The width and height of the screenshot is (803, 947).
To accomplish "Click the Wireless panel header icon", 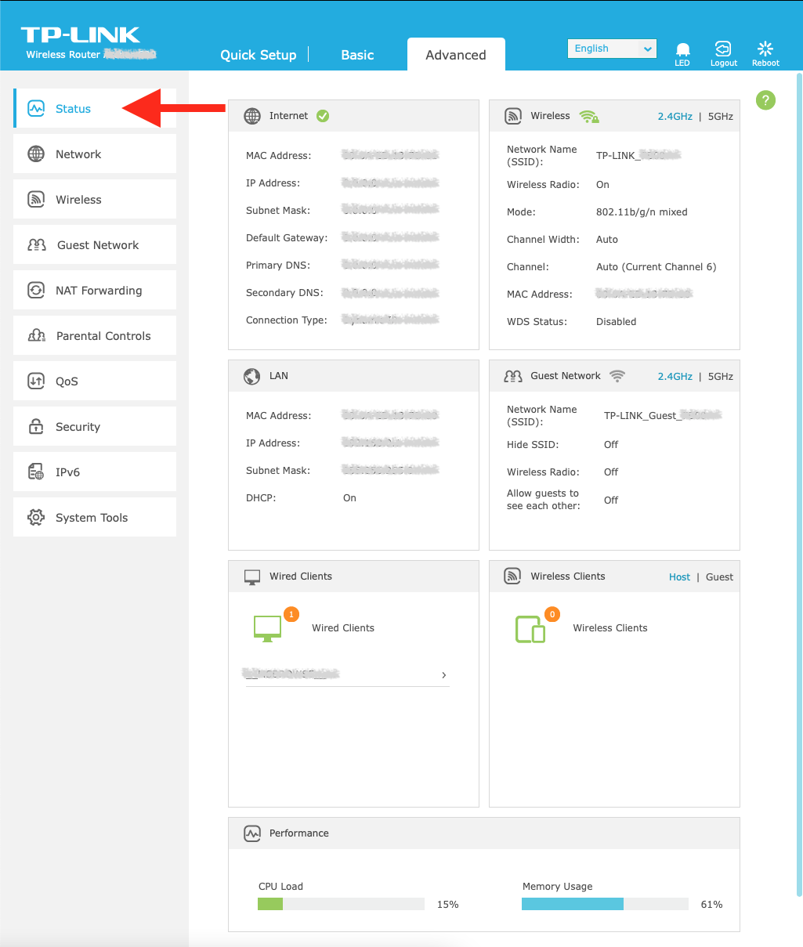I will click(513, 116).
